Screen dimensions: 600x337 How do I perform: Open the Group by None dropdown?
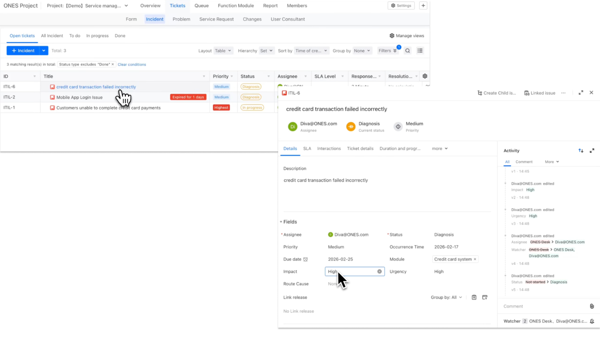pyautogui.click(x=362, y=51)
